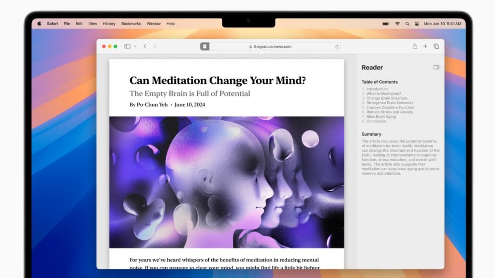Open the History menu

click(109, 23)
